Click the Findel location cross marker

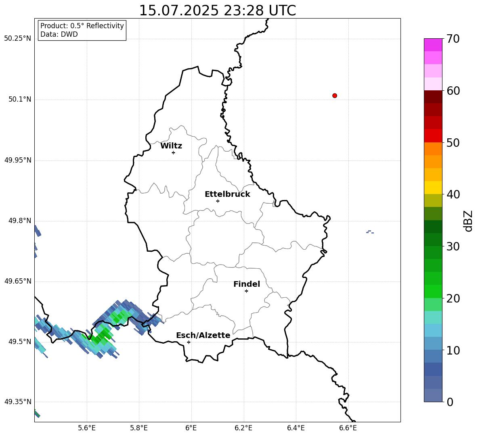[x=246, y=291]
